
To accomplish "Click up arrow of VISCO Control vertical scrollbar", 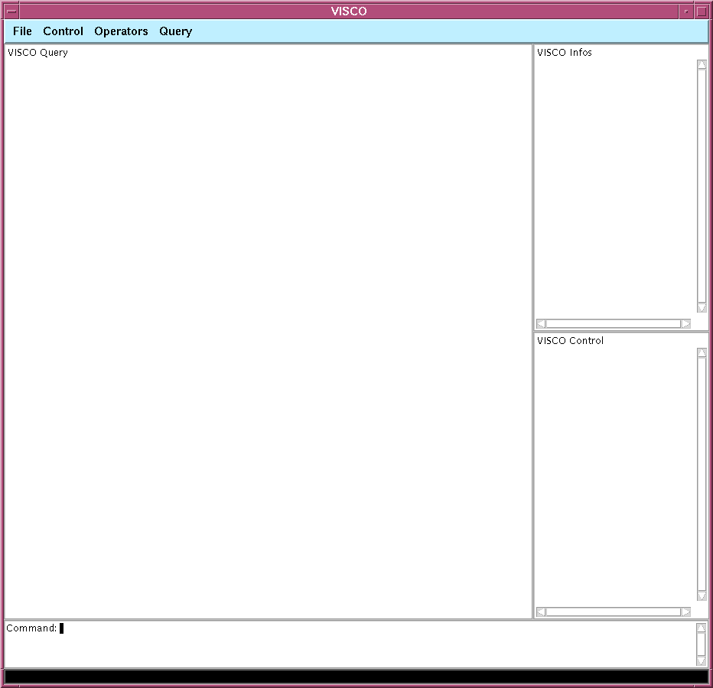I will pos(702,352).
